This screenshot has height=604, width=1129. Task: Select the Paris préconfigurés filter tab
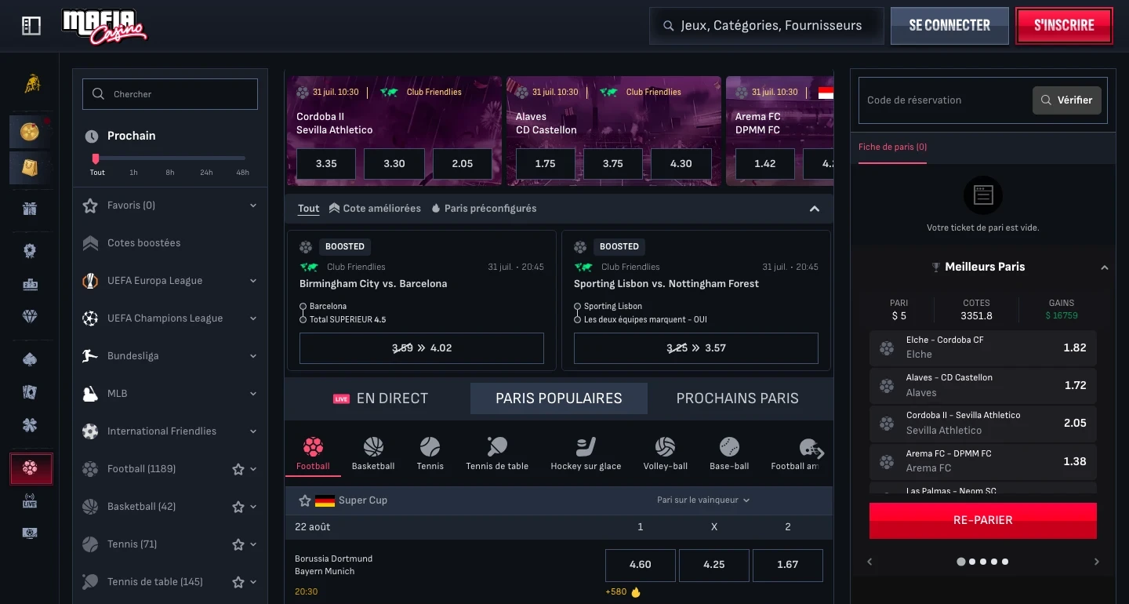[x=484, y=209]
